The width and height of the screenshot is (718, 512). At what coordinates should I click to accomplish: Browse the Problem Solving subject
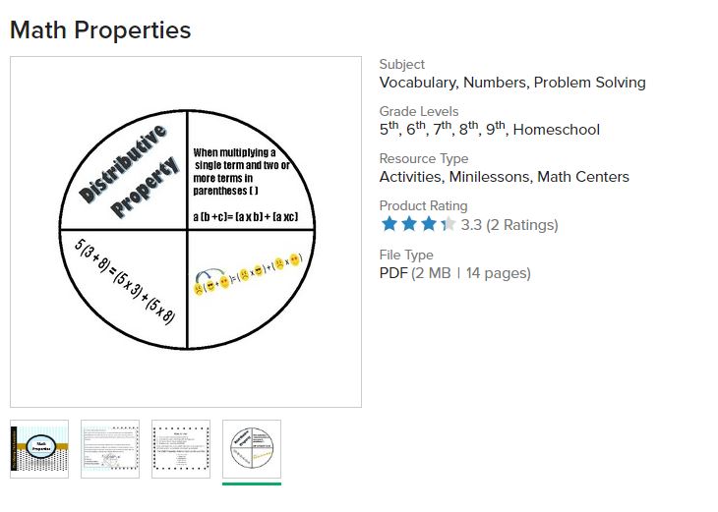click(589, 83)
